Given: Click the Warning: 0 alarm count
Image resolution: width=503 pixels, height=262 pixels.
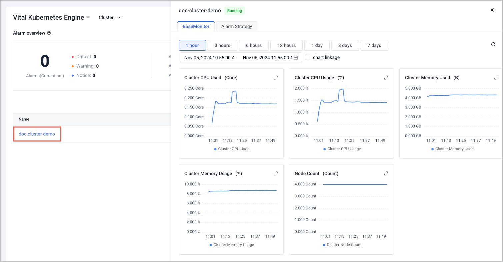Looking at the screenshot, I should pos(85,66).
